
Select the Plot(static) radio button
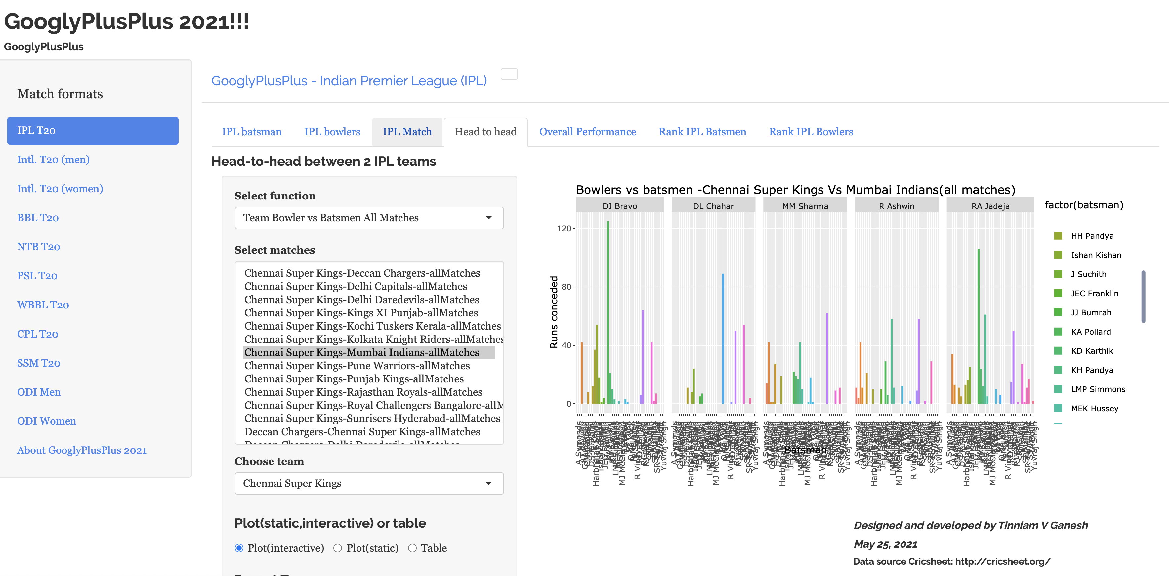(338, 548)
